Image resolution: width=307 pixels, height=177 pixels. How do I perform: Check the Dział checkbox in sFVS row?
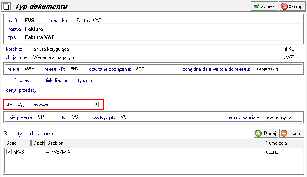[35, 152]
